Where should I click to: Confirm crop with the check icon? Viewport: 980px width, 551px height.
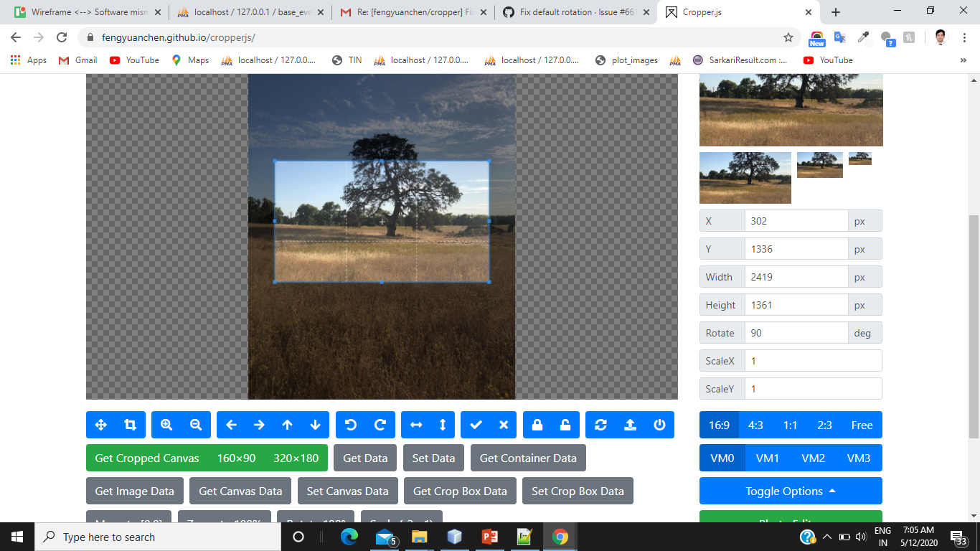[476, 425]
